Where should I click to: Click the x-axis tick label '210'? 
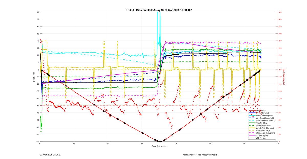[278, 144]
